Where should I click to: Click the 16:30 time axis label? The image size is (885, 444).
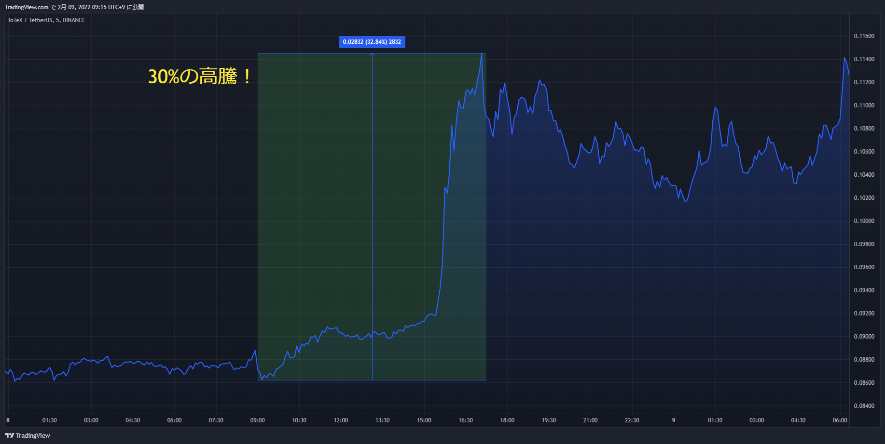pos(466,420)
